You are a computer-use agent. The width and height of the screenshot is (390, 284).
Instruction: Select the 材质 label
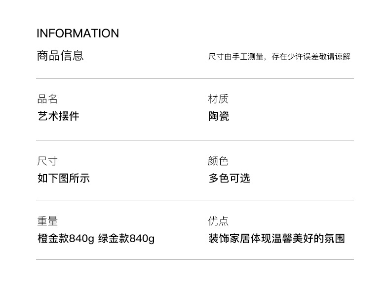[x=218, y=99]
